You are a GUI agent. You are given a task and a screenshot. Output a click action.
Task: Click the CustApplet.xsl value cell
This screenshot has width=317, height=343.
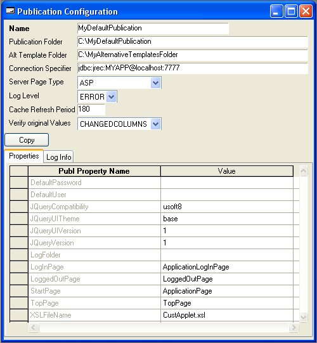click(x=227, y=315)
